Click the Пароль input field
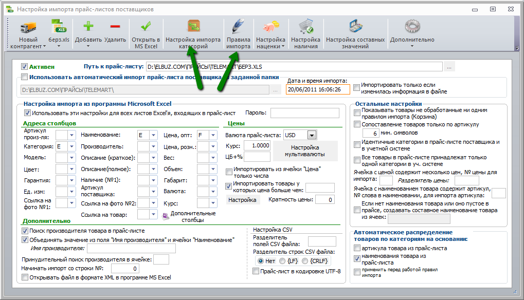This screenshot has width=524, height=300. click(305, 113)
